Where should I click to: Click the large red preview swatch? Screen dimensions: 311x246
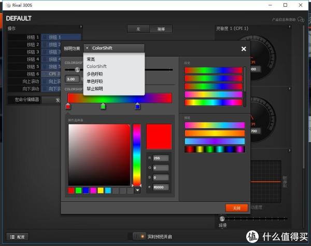(x=159, y=136)
